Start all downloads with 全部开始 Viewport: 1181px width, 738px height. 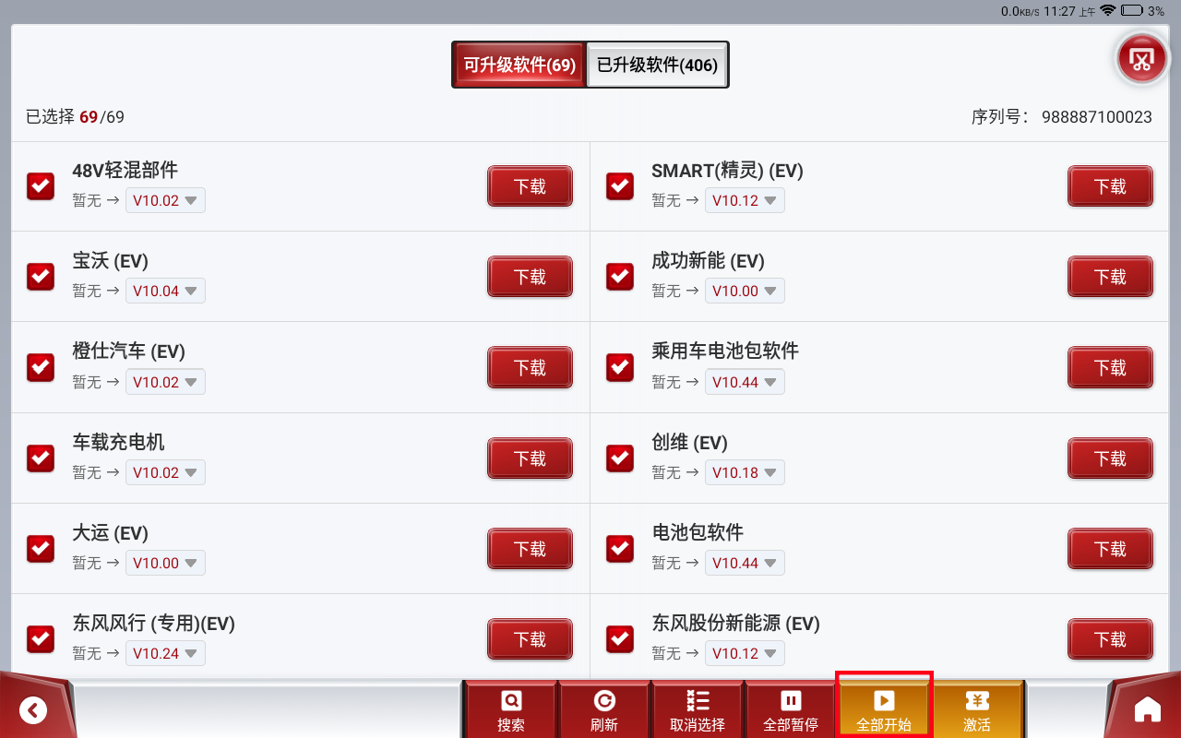tap(884, 710)
